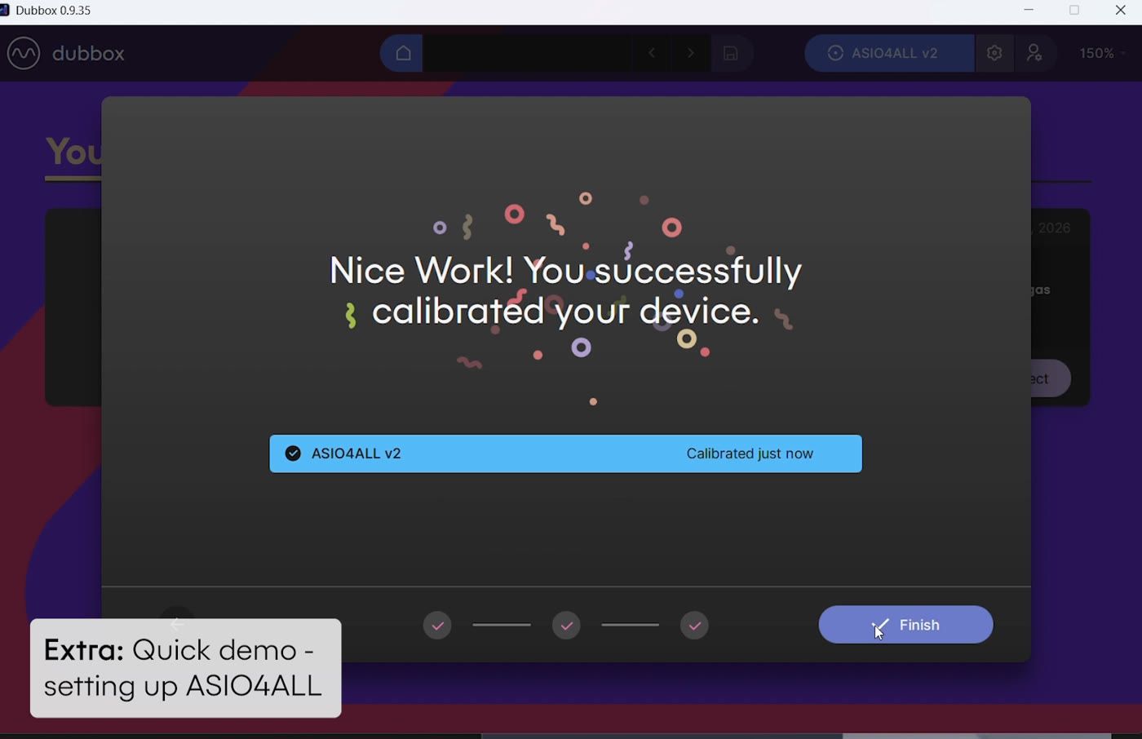Expand the 150% zoom dropdown
This screenshot has height=739, width=1142.
tap(1103, 53)
